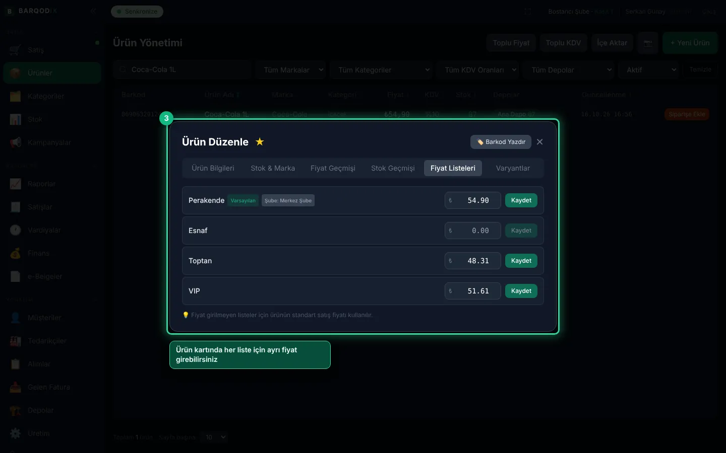Open the Müşteriler person icon
Screen dimensions: 726x453
16,318
